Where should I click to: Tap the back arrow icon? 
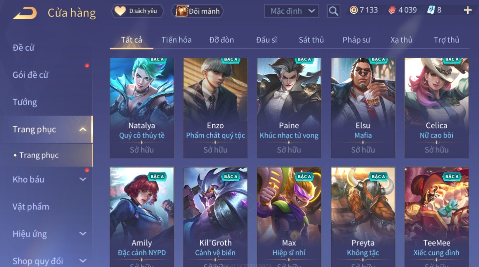[25, 13]
